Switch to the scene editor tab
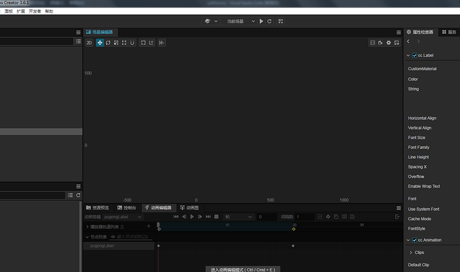This screenshot has height=272, width=460. pyautogui.click(x=100, y=32)
